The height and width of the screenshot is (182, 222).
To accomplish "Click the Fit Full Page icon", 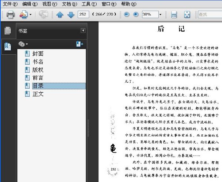I will pos(187,14).
